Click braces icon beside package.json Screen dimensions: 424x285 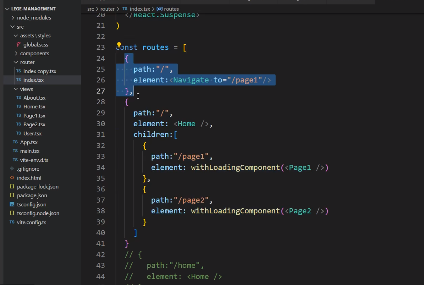[12, 195]
